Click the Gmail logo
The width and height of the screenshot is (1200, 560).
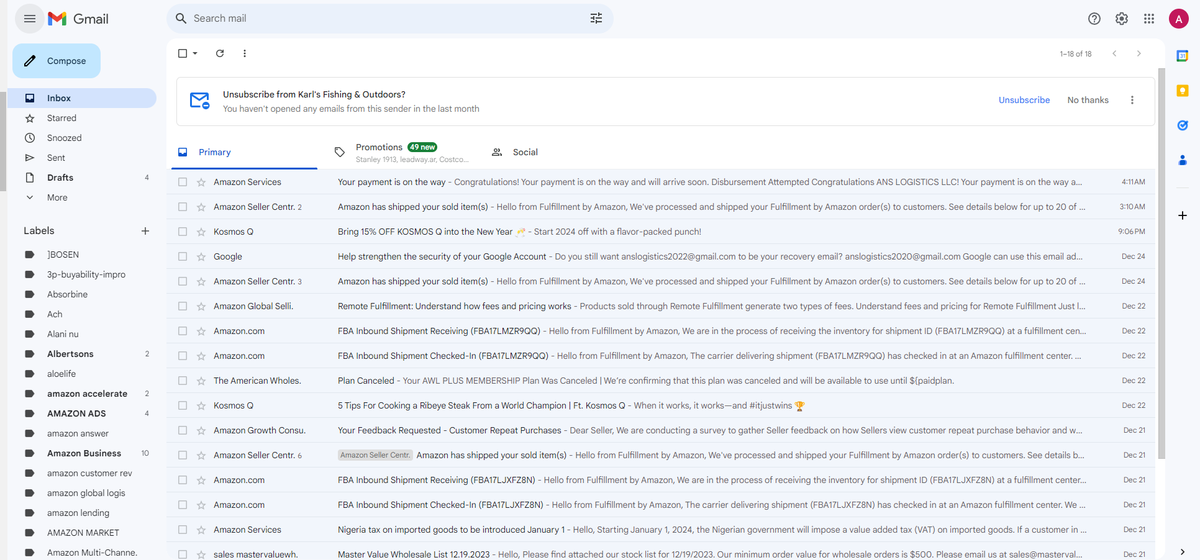point(78,19)
